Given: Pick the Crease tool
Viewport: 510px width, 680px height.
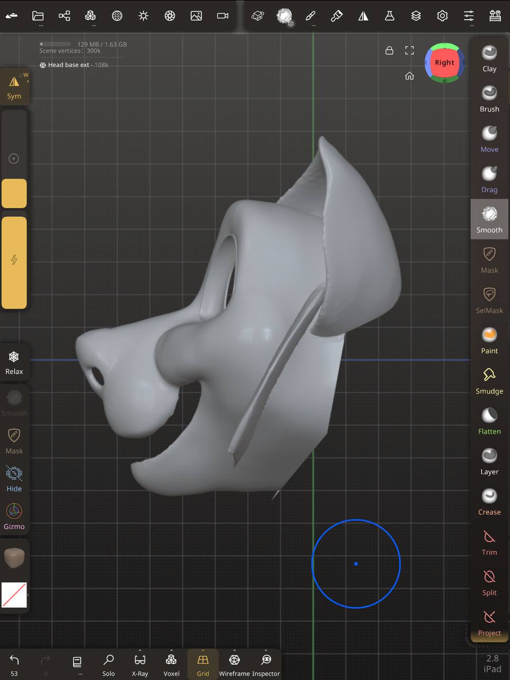Looking at the screenshot, I should [489, 502].
